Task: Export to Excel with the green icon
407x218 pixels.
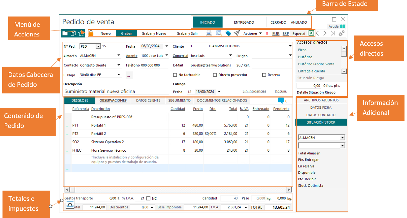Action: [x=311, y=33]
